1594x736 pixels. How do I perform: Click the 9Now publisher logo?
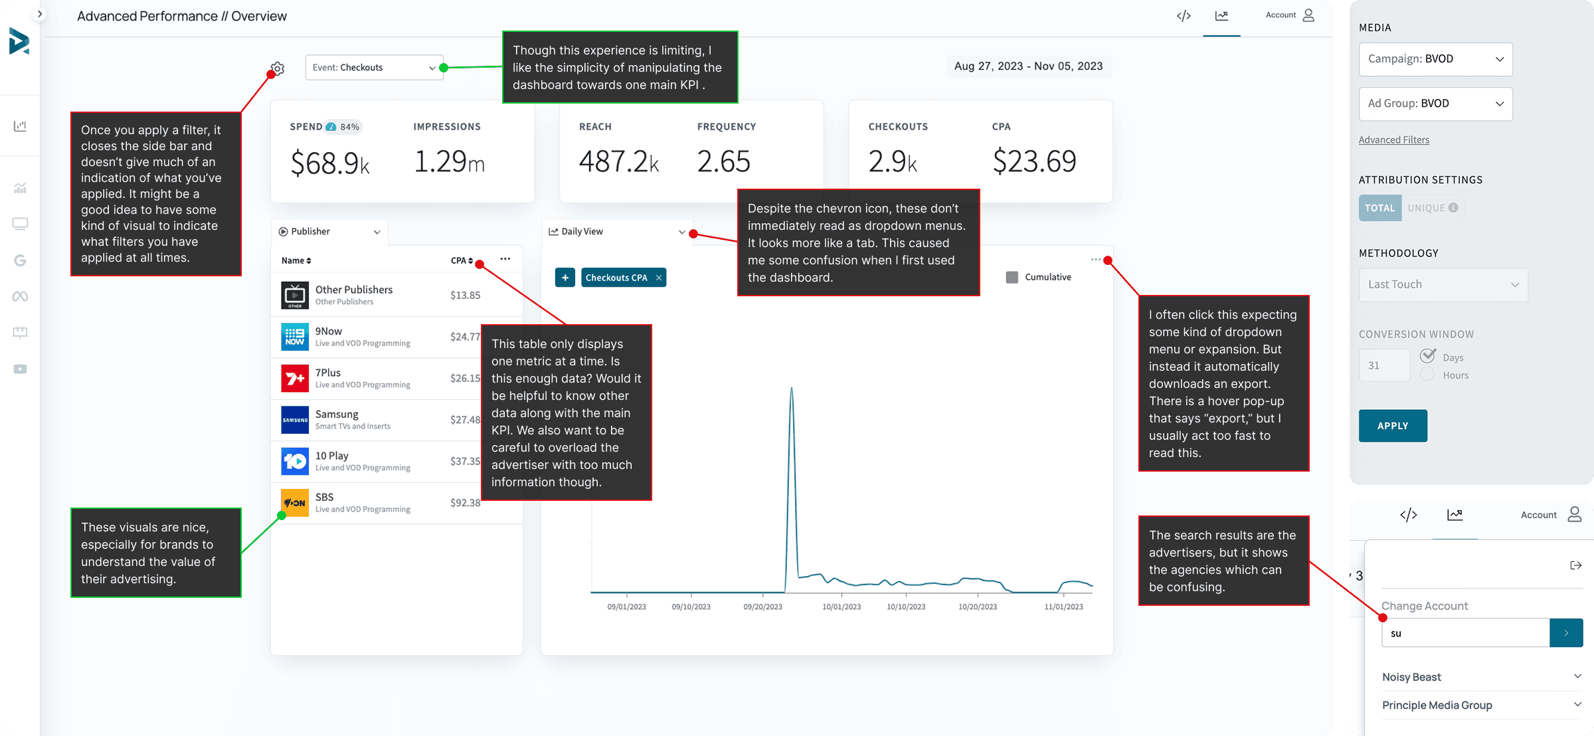295,337
